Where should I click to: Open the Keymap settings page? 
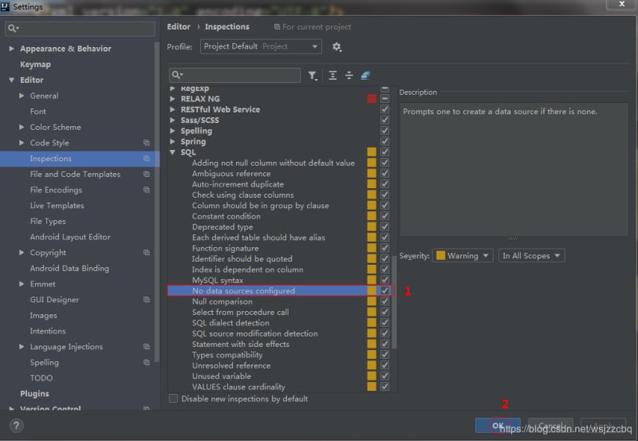(x=35, y=65)
